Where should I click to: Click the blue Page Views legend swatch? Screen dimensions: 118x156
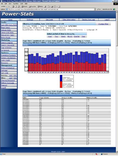click(x=61, y=78)
